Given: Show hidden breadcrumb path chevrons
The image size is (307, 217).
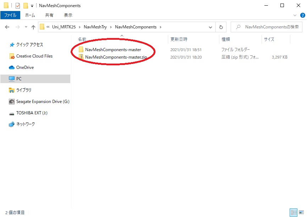Looking at the screenshot, I should click(48, 27).
